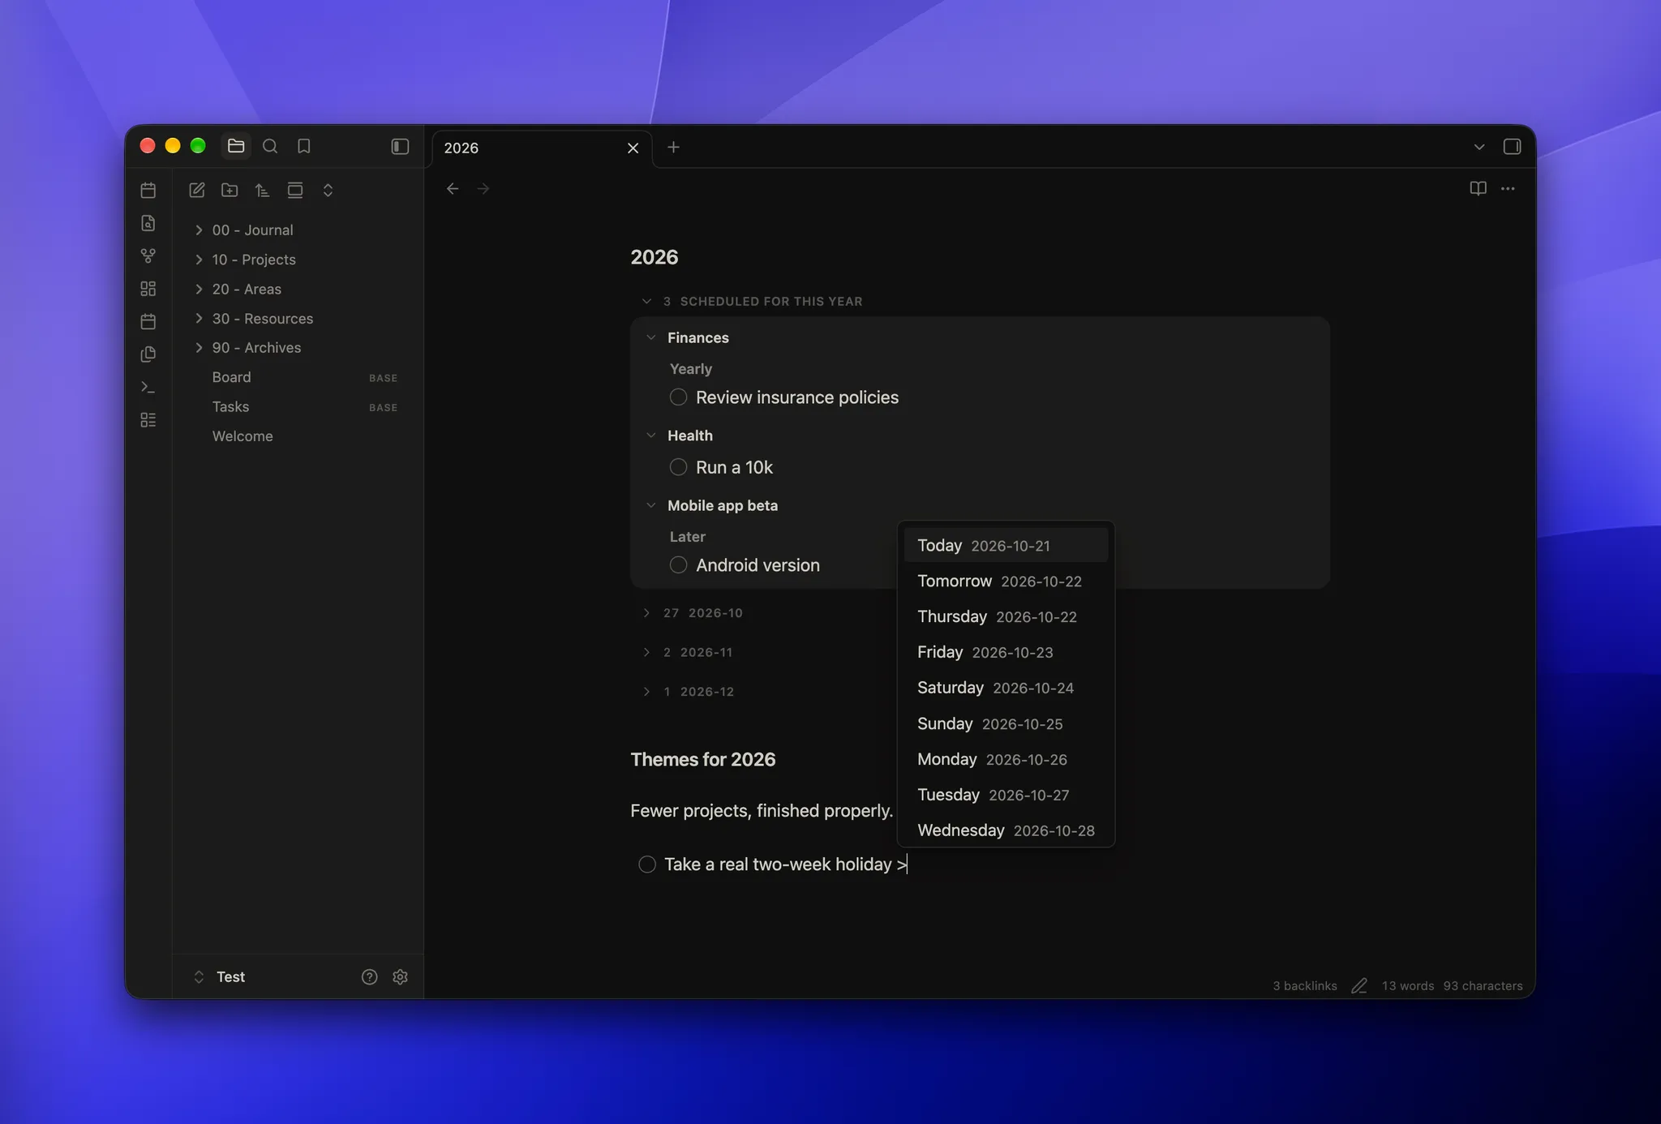Click the 2026 note title
This screenshot has height=1124, width=1661.
655,257
